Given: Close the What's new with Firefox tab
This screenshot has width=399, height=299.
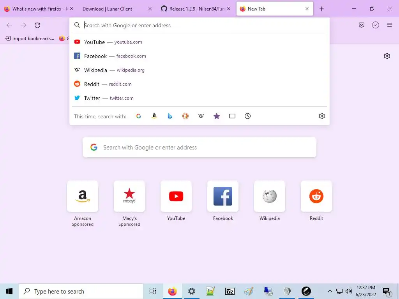Looking at the screenshot, I should pos(72,9).
